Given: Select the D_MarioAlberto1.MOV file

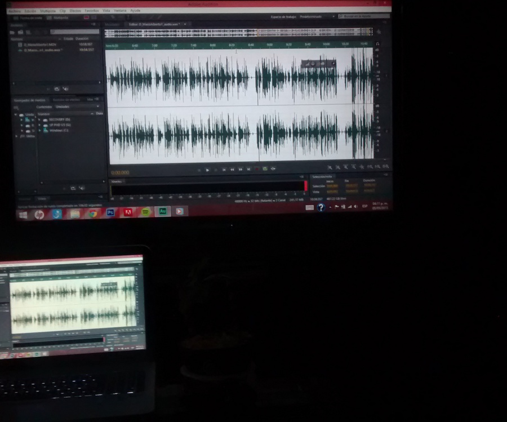Looking at the screenshot, I should coord(38,45).
